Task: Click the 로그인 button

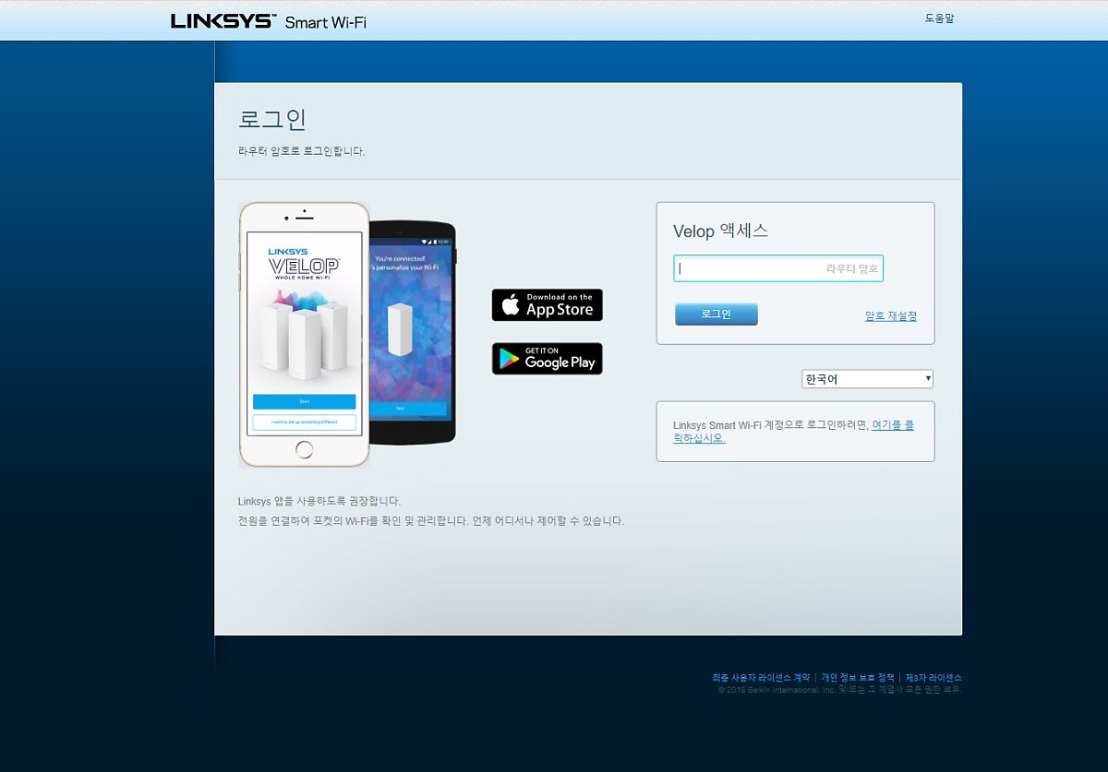Action: [x=716, y=315]
